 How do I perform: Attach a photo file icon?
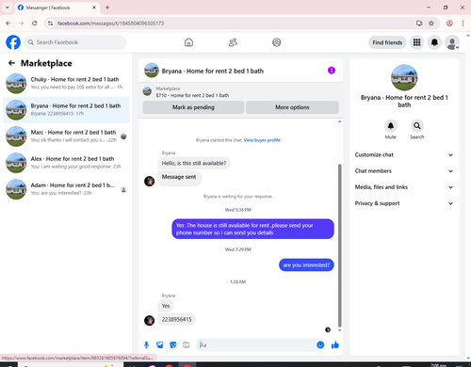[x=160, y=345]
